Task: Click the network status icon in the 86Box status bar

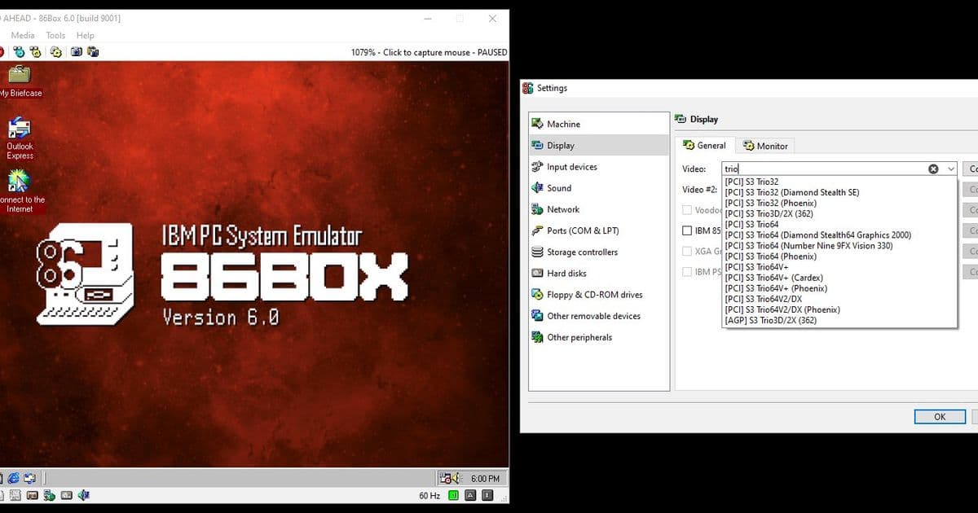Action: coord(50,495)
